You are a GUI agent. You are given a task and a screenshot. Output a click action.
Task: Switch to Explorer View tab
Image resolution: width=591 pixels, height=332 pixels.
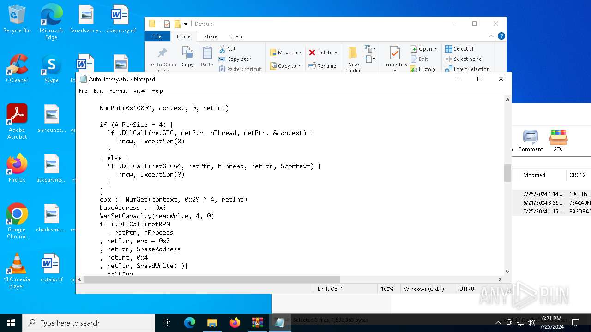click(x=236, y=36)
